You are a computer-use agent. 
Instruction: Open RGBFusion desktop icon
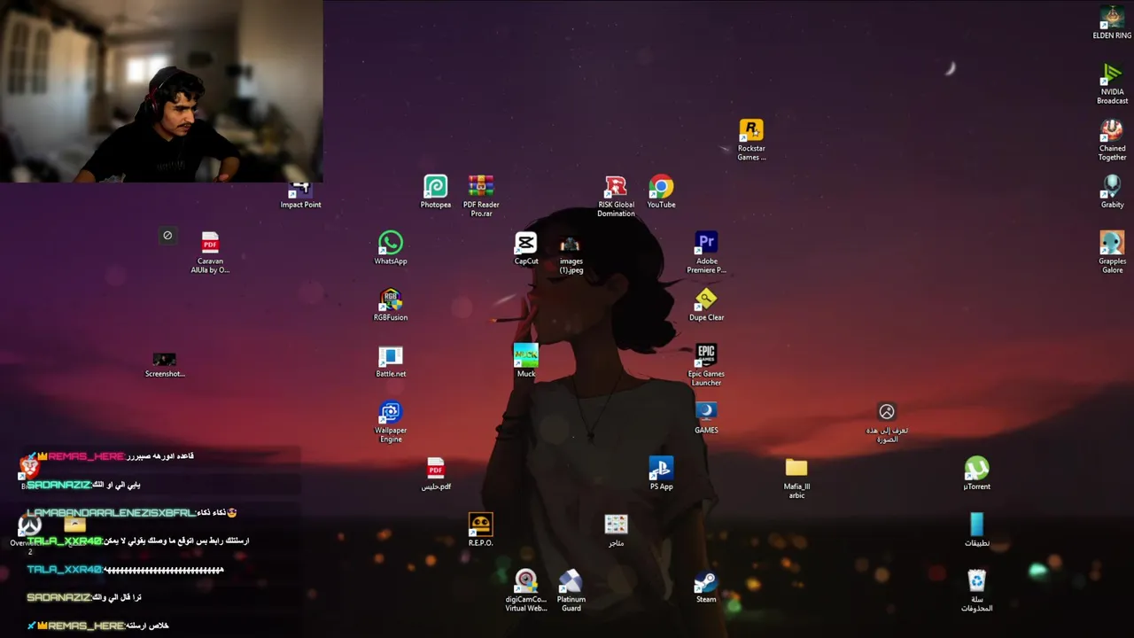click(x=391, y=304)
